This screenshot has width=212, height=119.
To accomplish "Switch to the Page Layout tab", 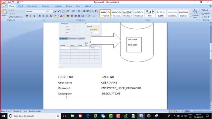I will tap(32, 6).
